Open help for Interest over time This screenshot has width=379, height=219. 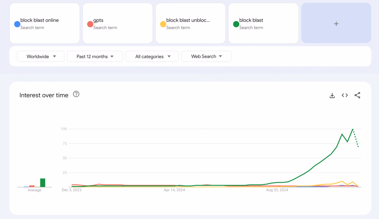click(76, 94)
